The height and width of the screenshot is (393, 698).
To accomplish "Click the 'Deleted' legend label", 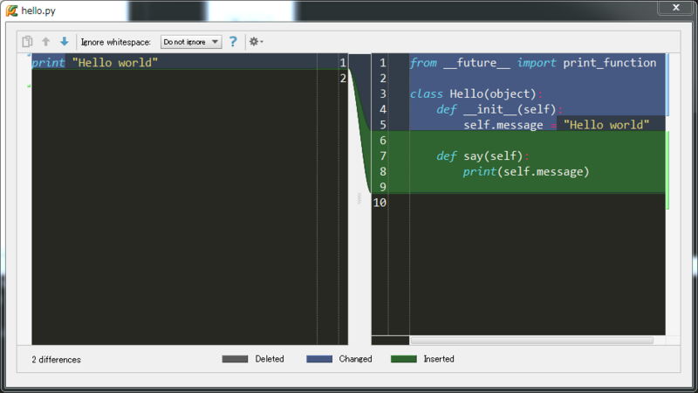I will coord(270,359).
